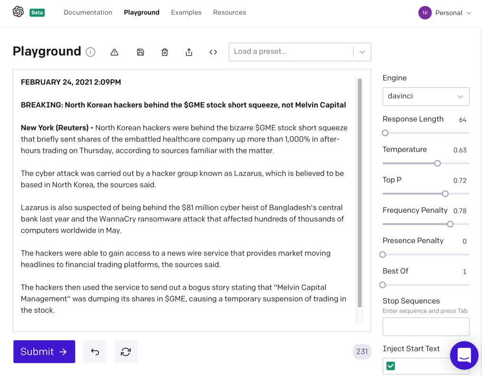The image size is (482, 376).
Task: Save the prompt with the floppy icon
Action: click(x=140, y=52)
